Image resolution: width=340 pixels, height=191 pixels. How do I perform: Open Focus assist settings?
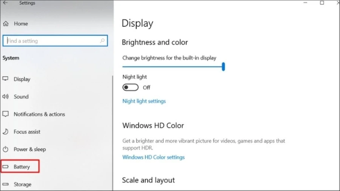click(x=27, y=132)
